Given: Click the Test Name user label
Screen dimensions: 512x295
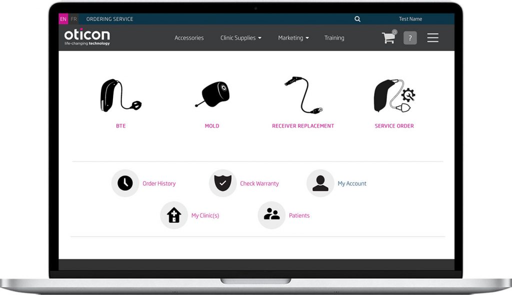Looking at the screenshot, I should (x=410, y=19).
